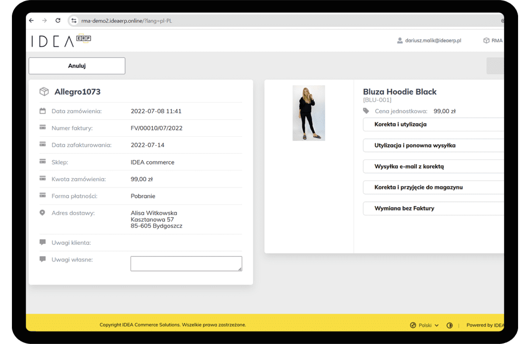The image size is (530, 344).
Task: Toggle the contrast theme icon in footer
Action: pos(449,325)
